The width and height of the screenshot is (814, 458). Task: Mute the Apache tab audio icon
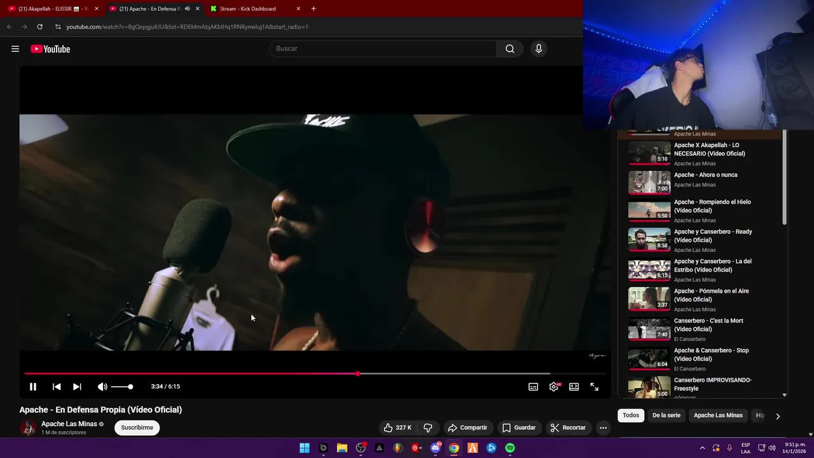pos(187,9)
